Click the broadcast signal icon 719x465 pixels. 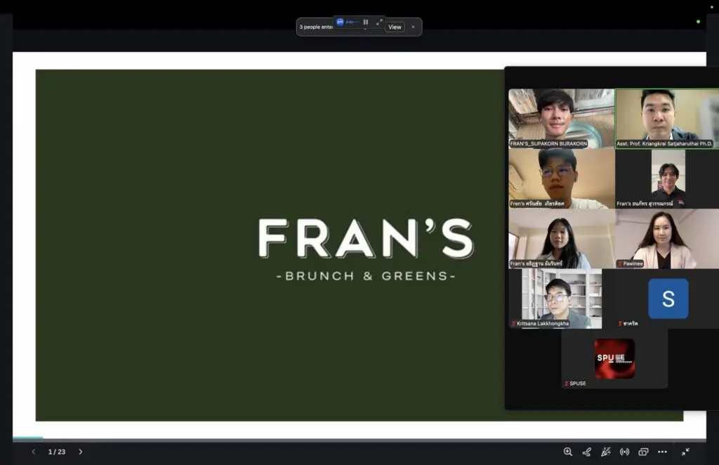click(x=624, y=452)
